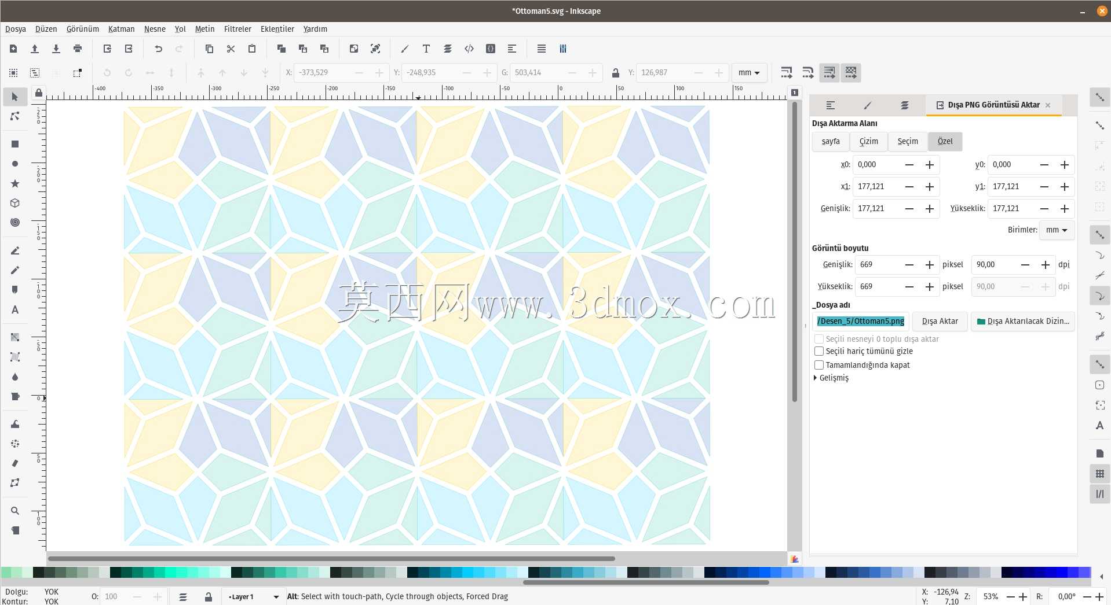Click the export filename input field

[x=860, y=321]
